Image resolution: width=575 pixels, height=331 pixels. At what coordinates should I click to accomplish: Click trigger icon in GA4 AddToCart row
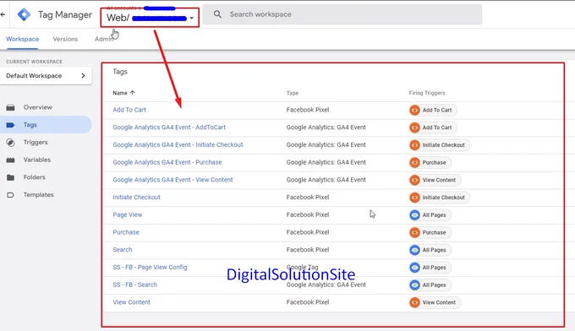(414, 128)
